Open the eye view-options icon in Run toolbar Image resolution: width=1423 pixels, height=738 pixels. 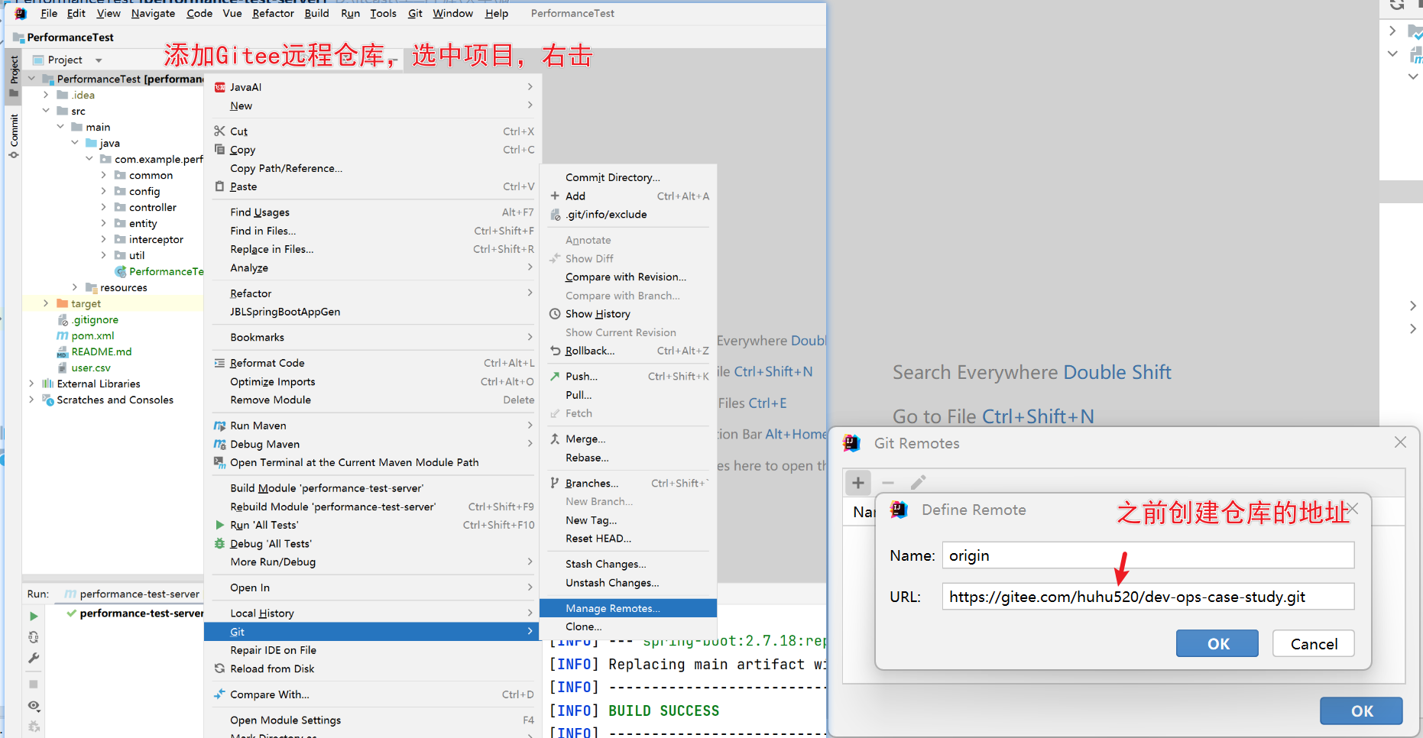coord(34,706)
